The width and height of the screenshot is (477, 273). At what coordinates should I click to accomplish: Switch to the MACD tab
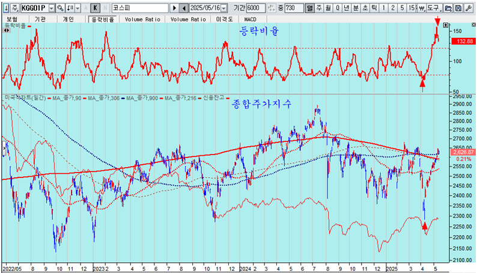[x=251, y=19]
